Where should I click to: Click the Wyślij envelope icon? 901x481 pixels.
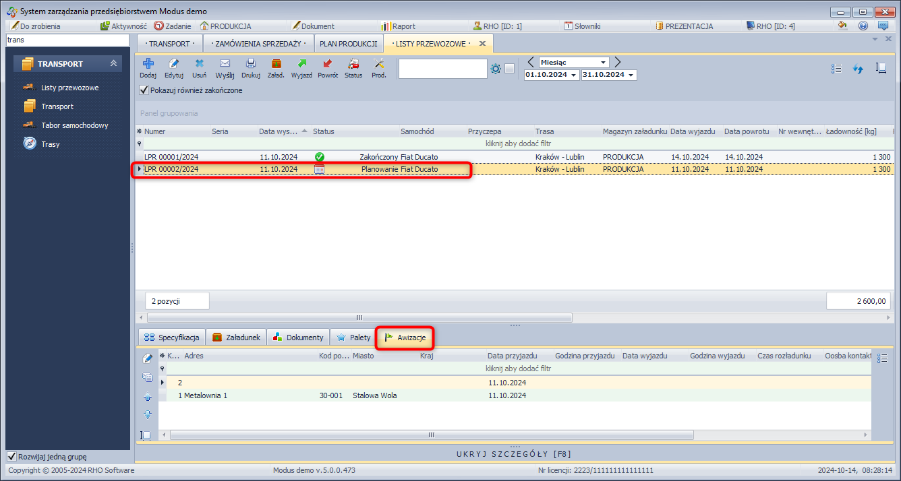[x=225, y=64]
